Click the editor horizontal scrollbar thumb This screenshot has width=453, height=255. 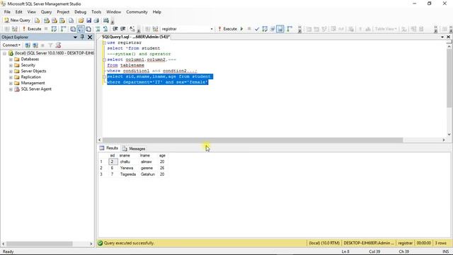click(253, 140)
